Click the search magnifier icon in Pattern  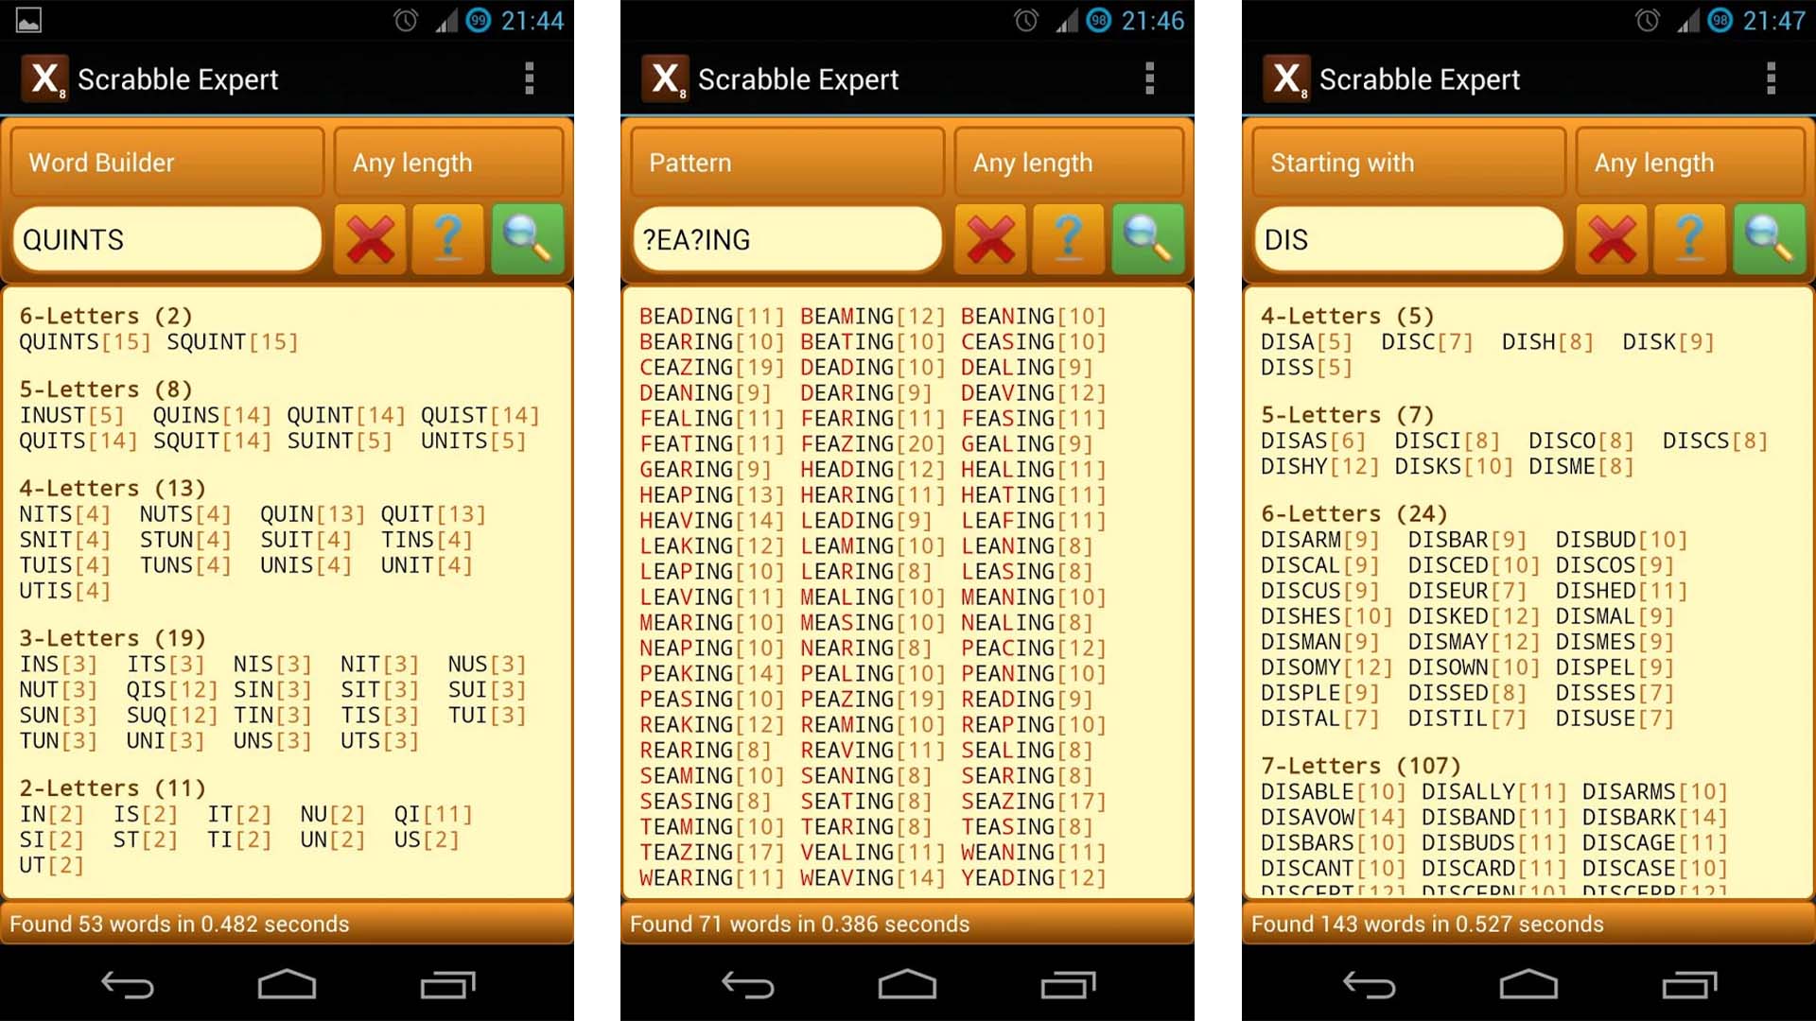(1149, 239)
